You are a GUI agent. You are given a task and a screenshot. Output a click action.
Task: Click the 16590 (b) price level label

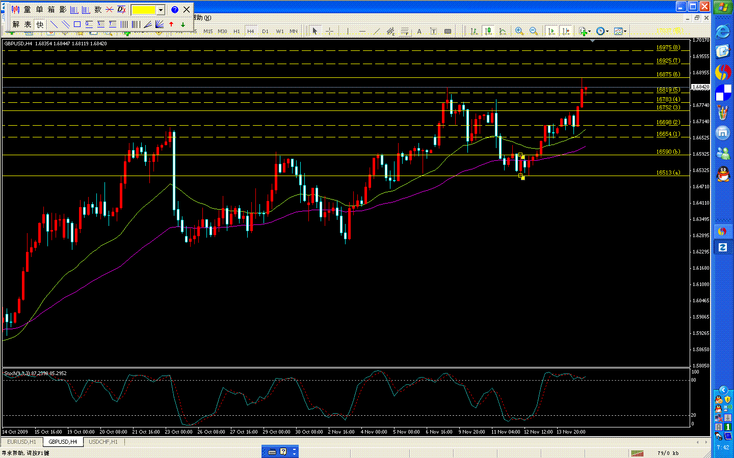click(668, 152)
